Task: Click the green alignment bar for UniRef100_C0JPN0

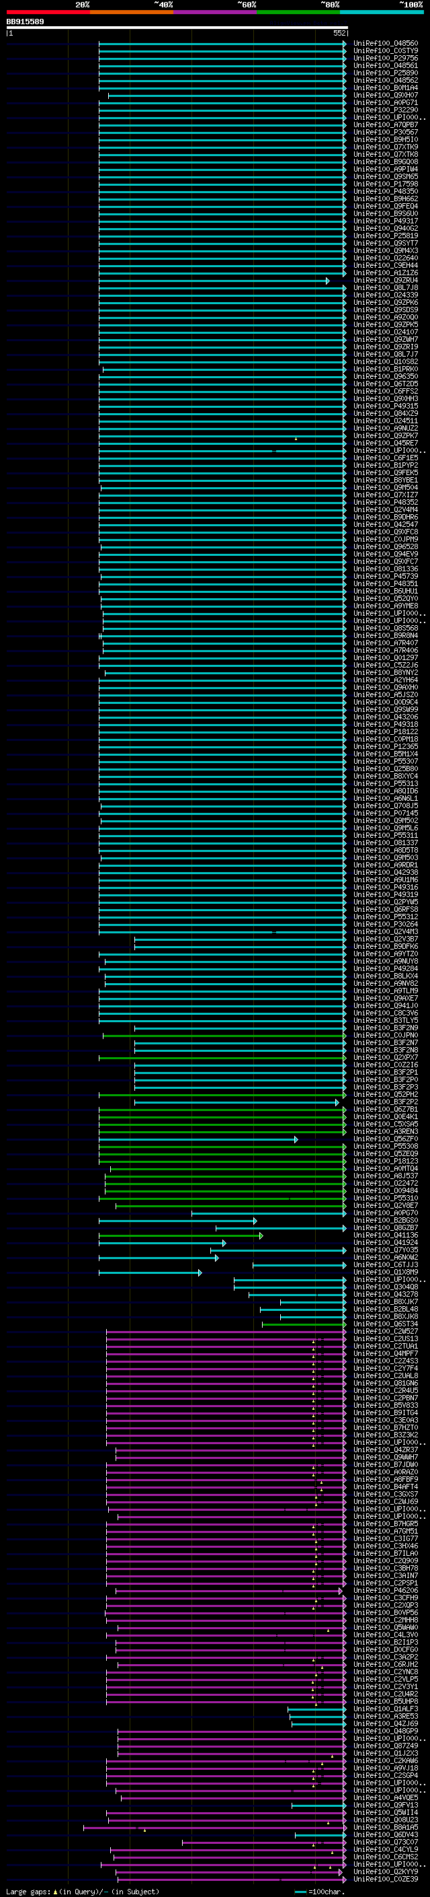Action: click(x=224, y=1036)
